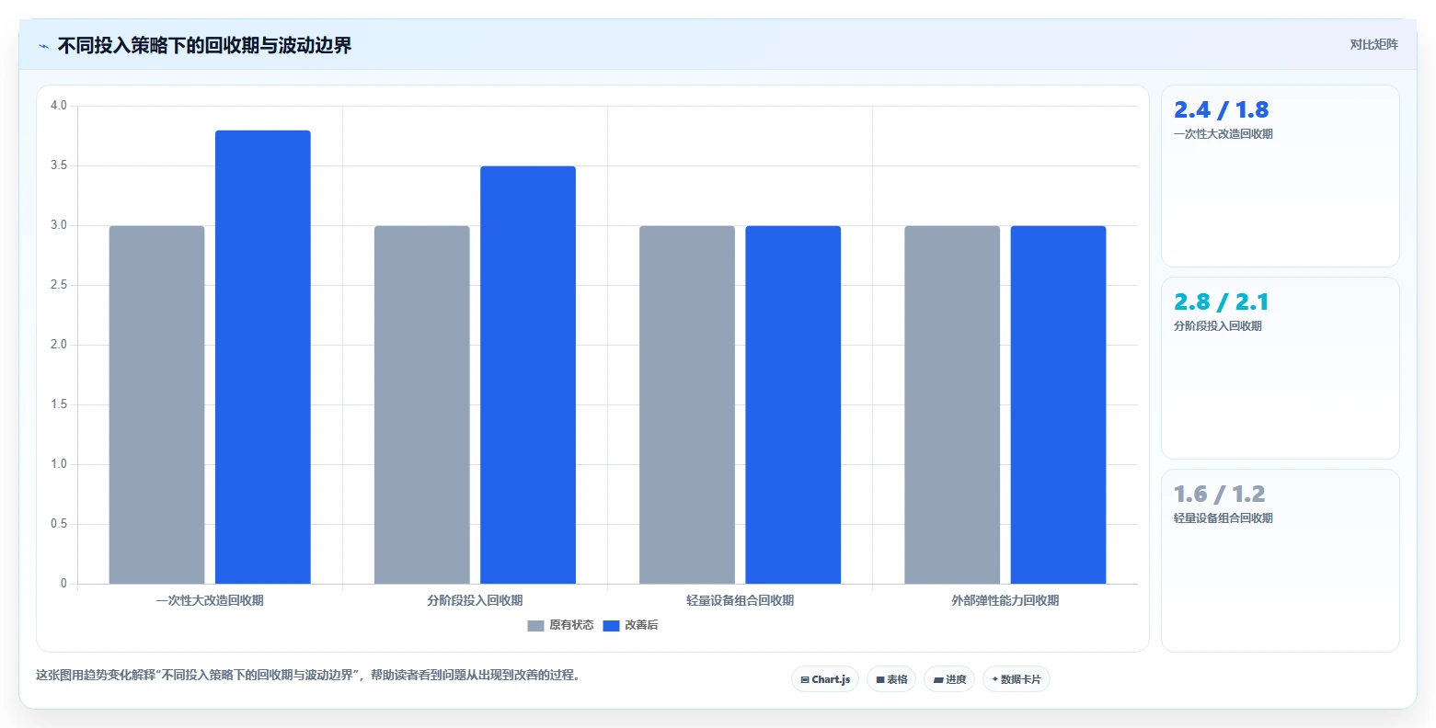This screenshot has height=728, width=1436.
Task: Select the Chart.js tag pill
Action: click(825, 679)
